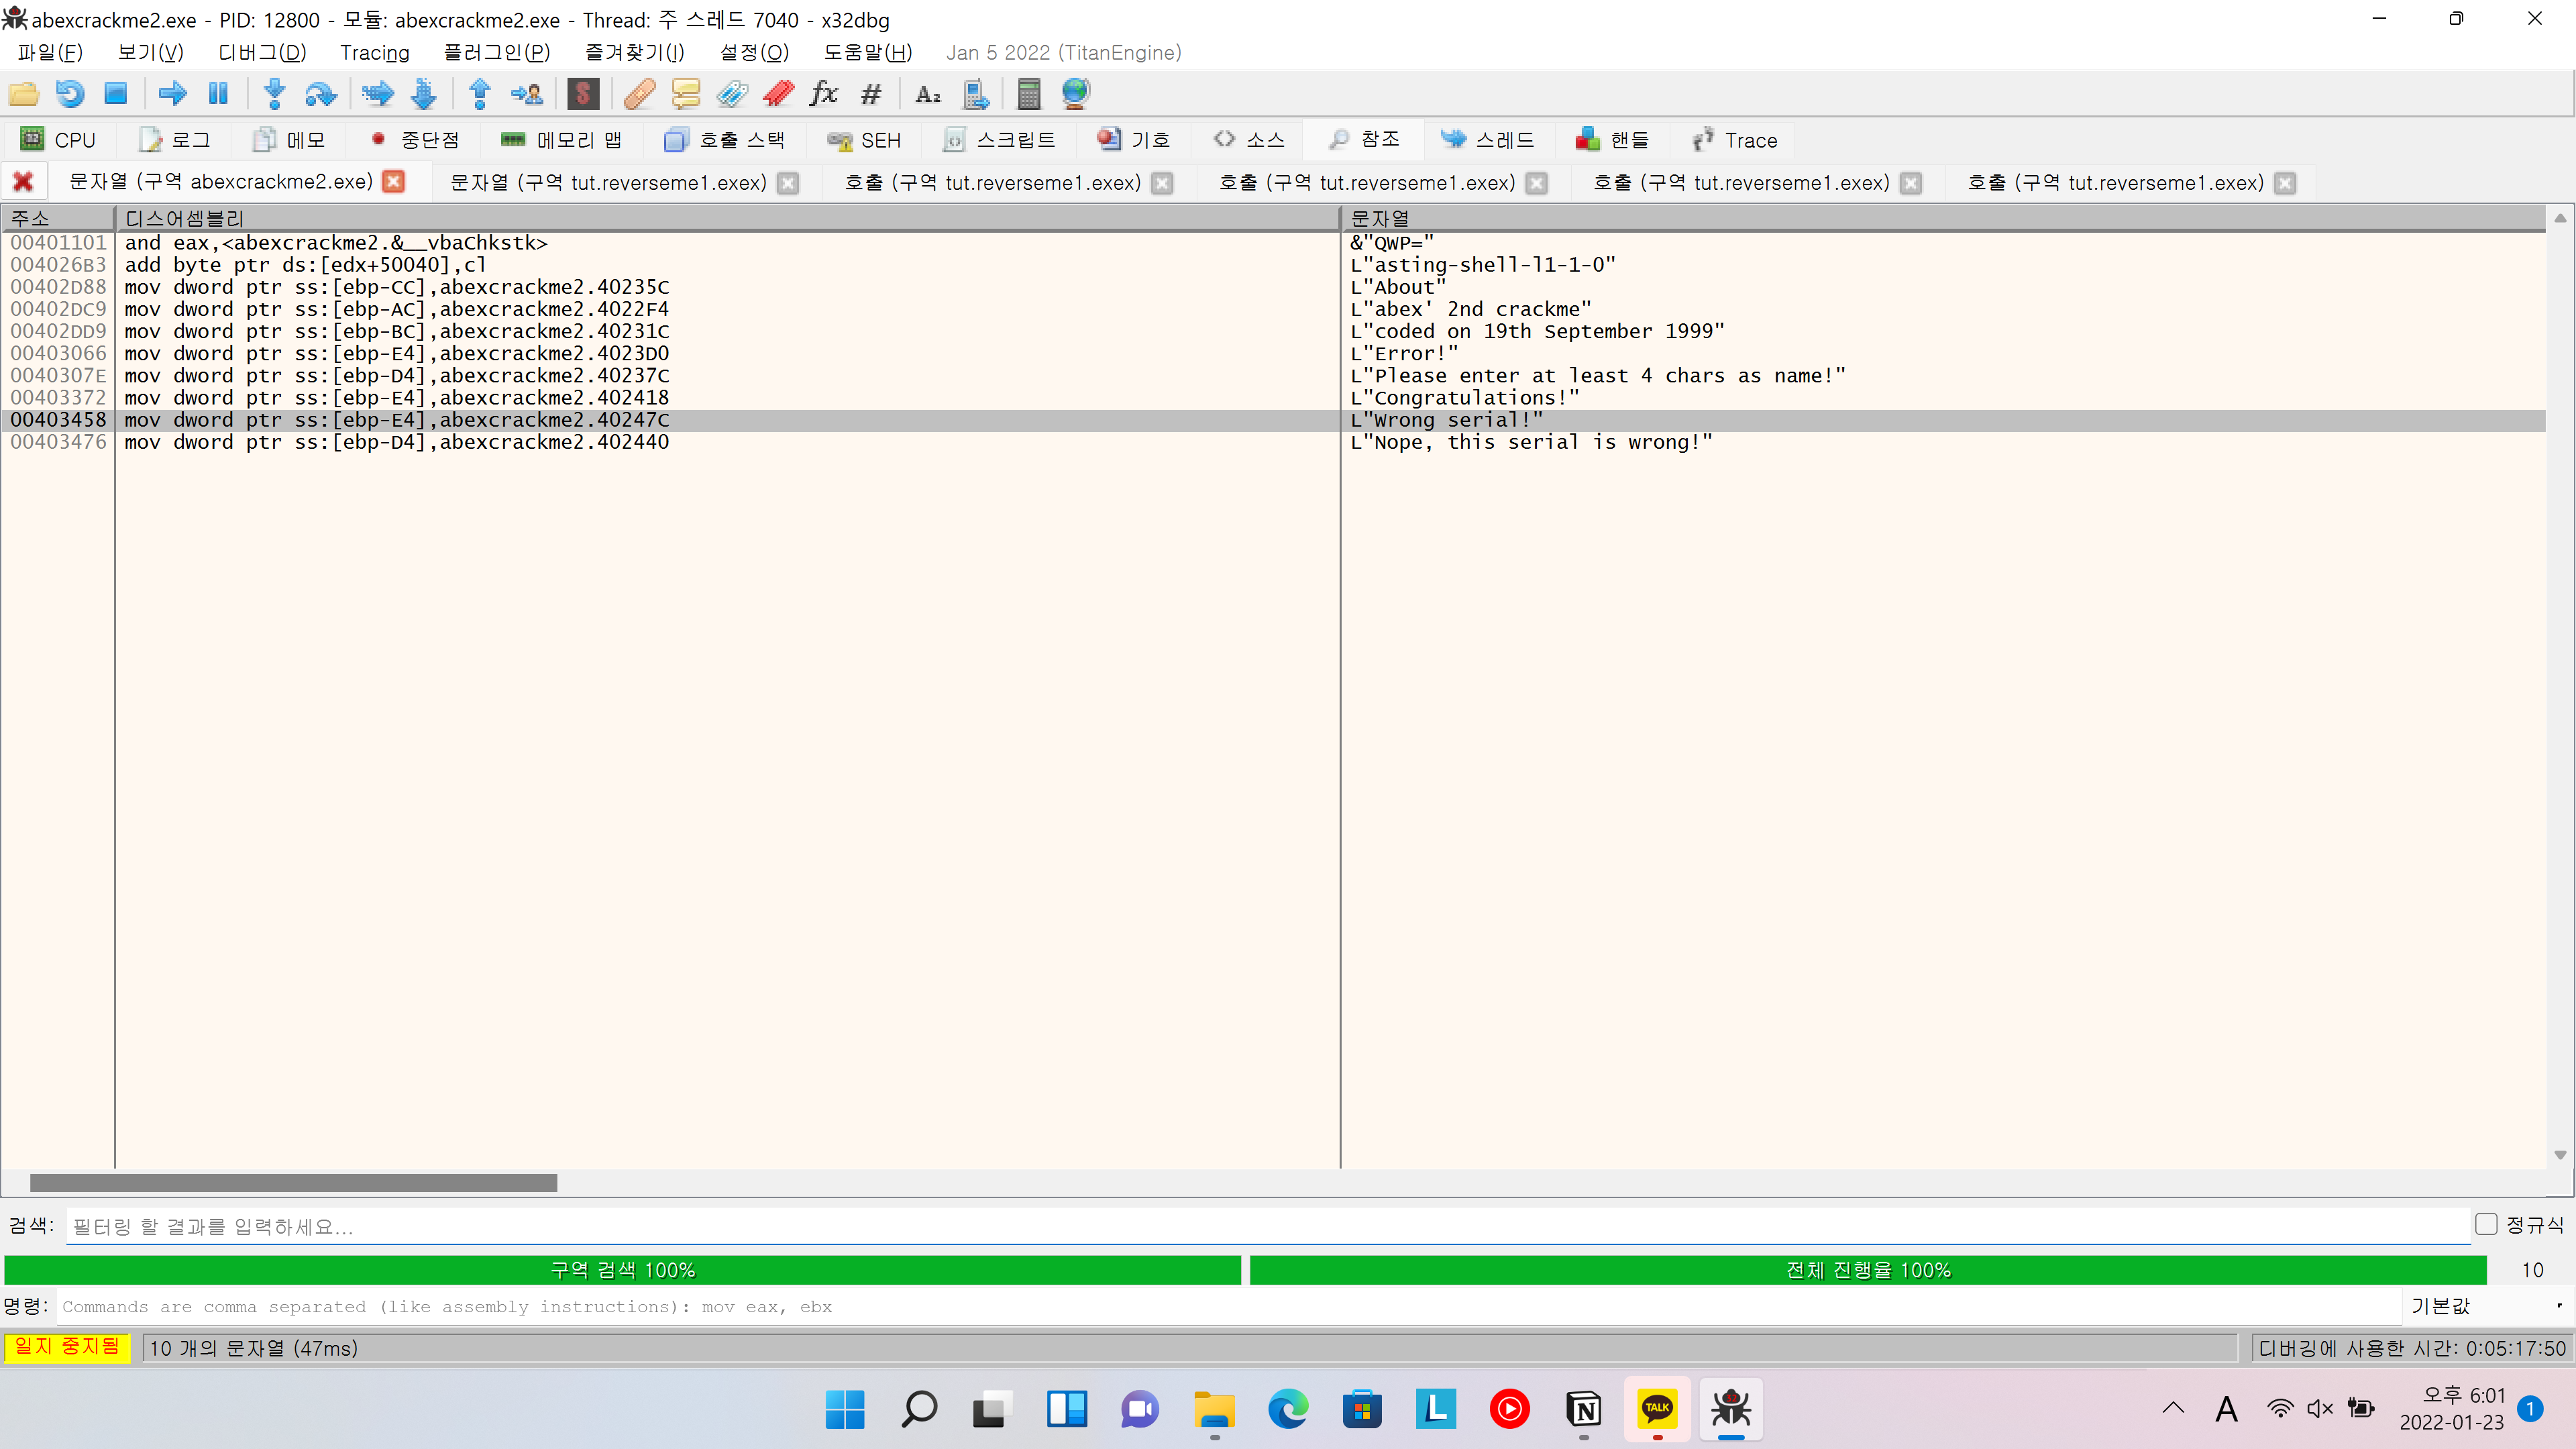Viewport: 2576px width, 1449px height.
Task: Open the 즐겨찾기(I) menu
Action: [x=635, y=52]
